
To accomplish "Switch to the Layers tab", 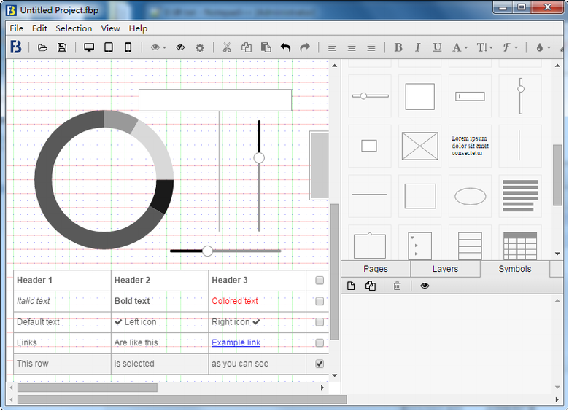I will point(445,269).
